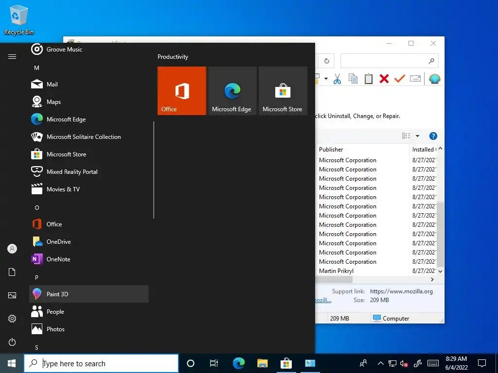The height and width of the screenshot is (373, 498).
Task: Open the People app
Action: (89, 311)
